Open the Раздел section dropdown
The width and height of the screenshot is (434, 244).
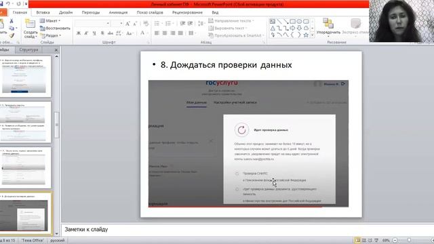pos(51,35)
